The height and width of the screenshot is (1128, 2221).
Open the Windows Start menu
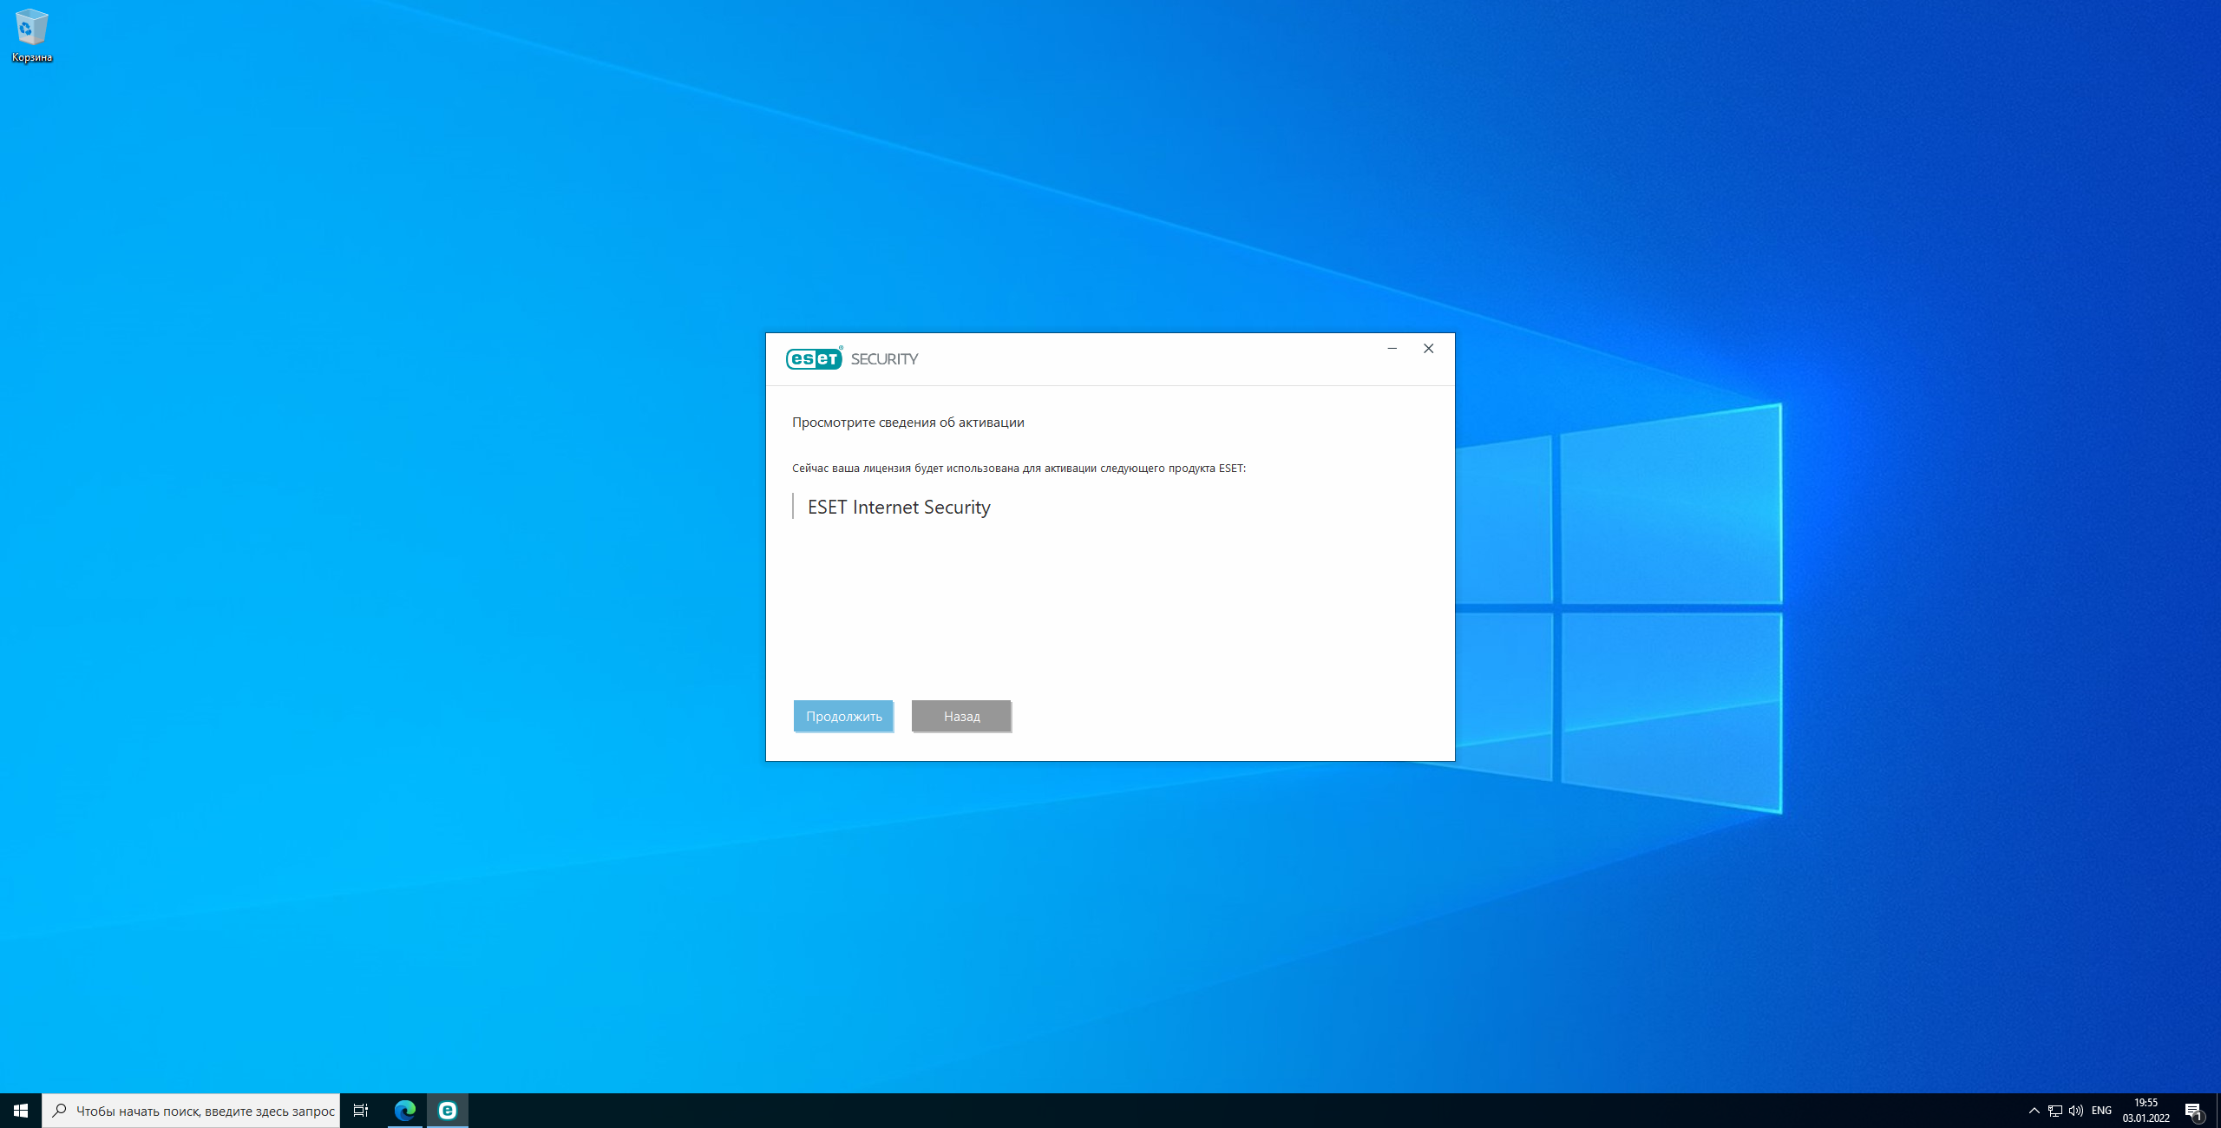tap(21, 1111)
